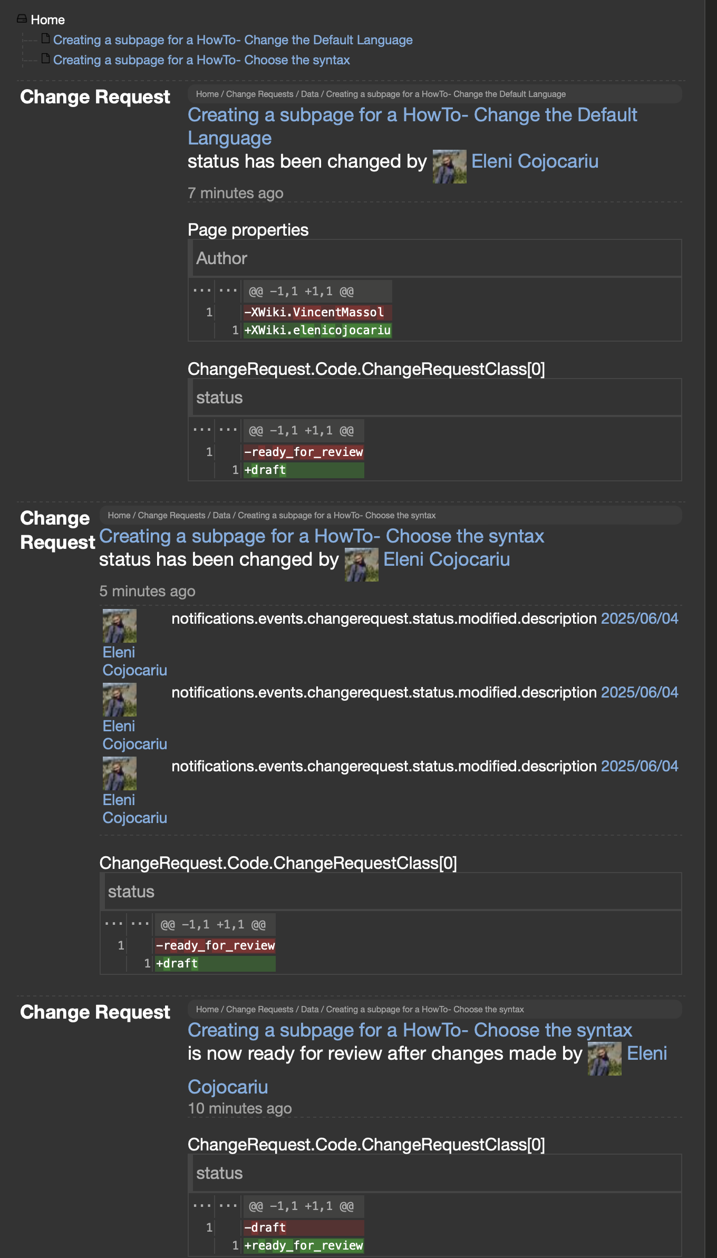Click page icon beside Choose the syntax tree item
Screen dimensions: 717x1258
pyautogui.click(x=46, y=59)
